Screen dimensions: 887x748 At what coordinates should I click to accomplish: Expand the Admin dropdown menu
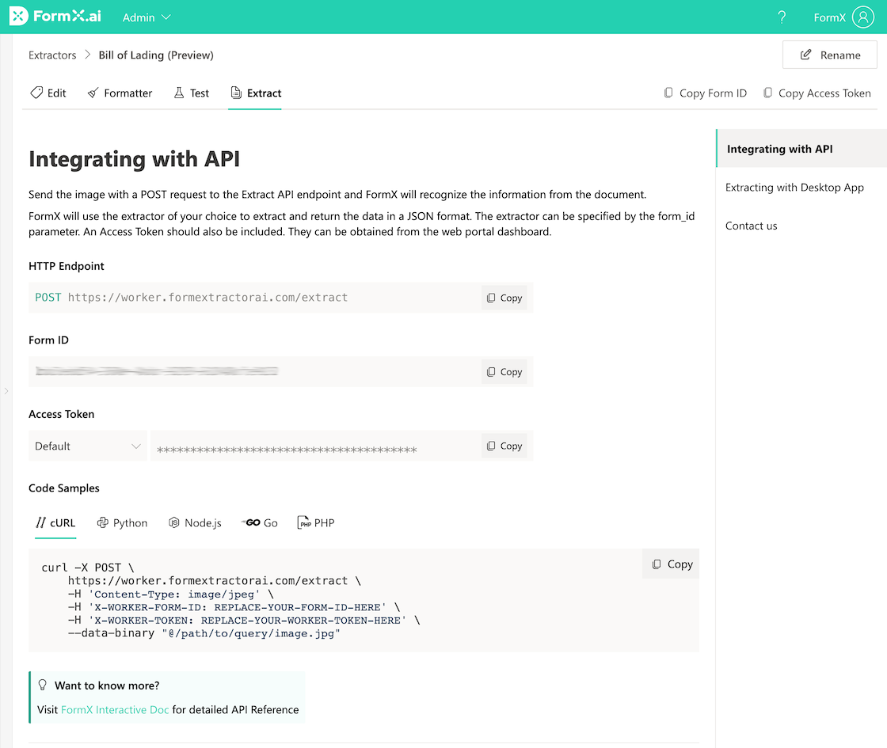[x=147, y=17]
